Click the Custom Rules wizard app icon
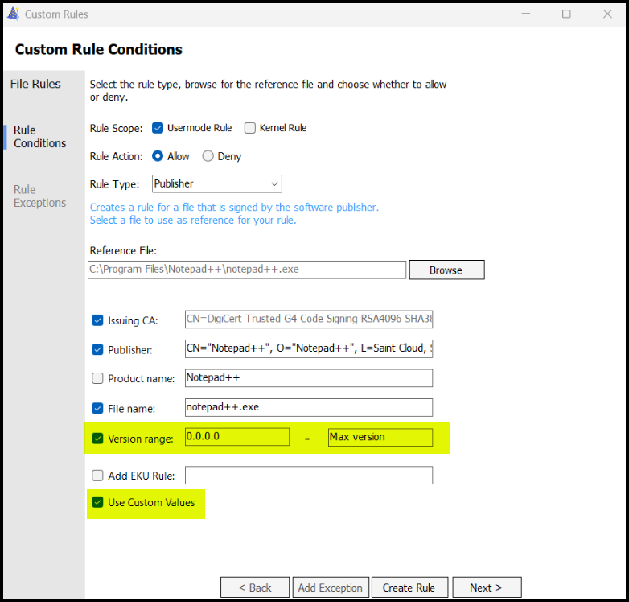This screenshot has height=602, width=629. [13, 14]
